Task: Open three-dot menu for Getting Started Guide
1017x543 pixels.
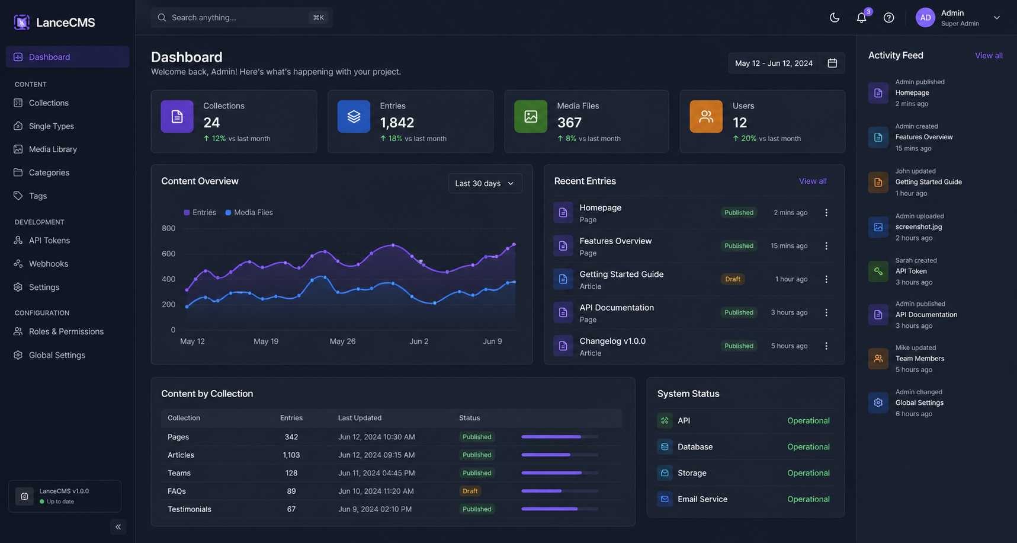Action: (826, 279)
